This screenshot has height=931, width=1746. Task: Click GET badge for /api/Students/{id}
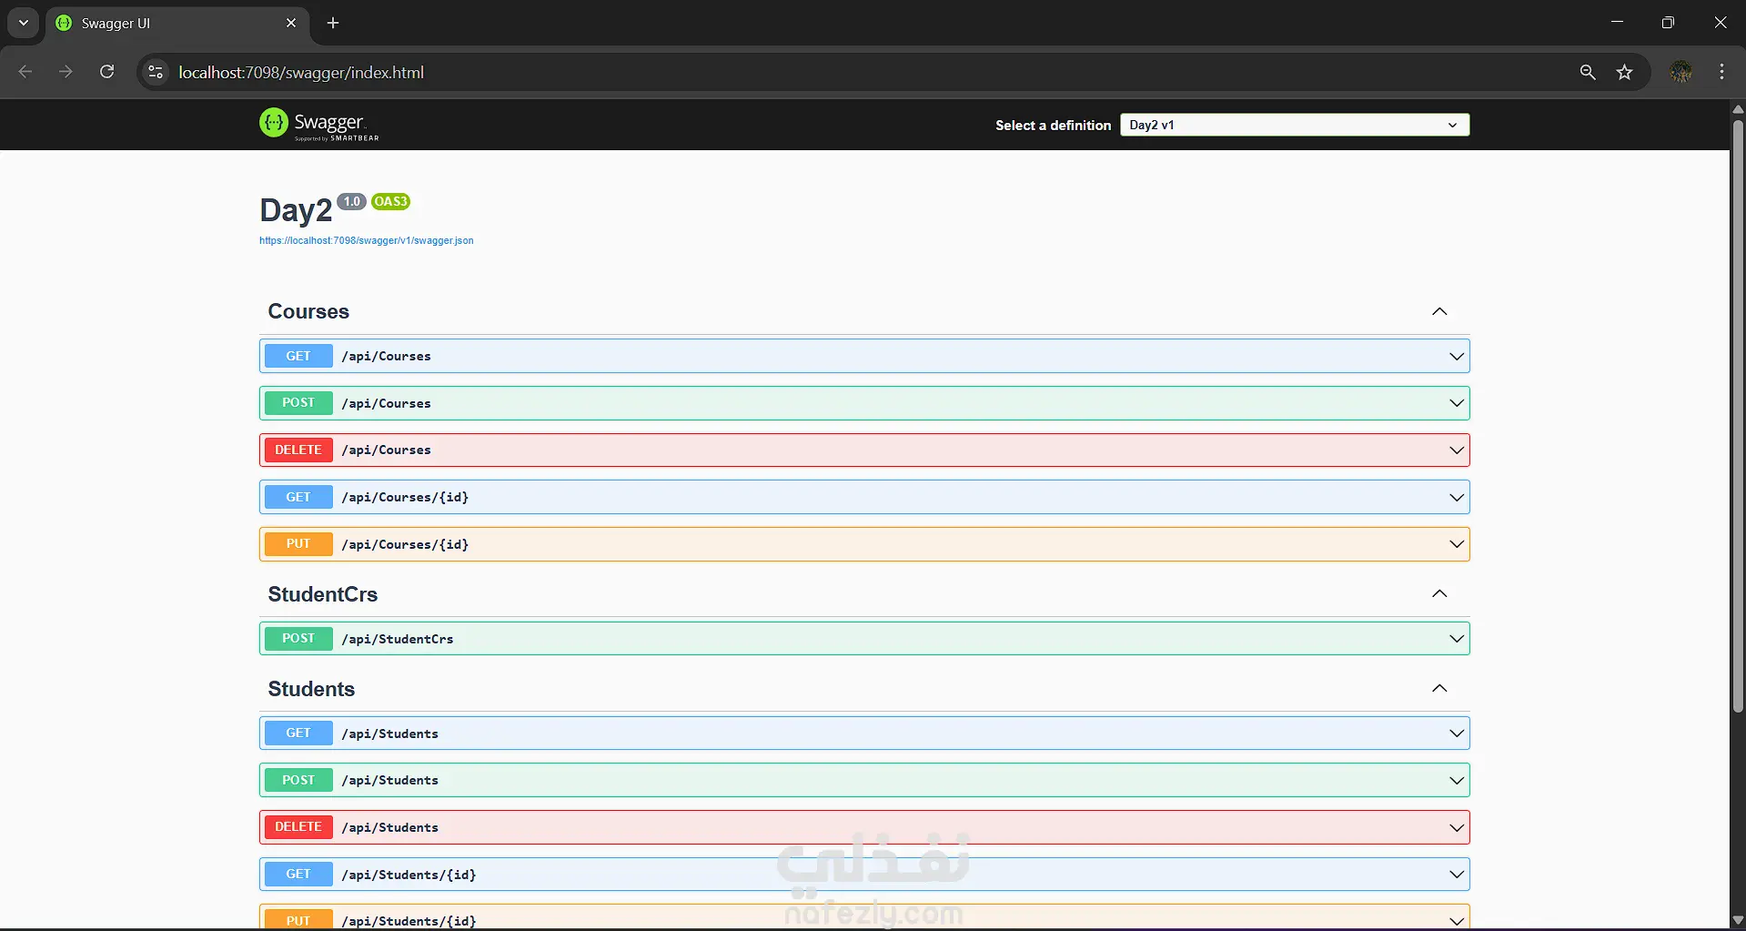coord(298,875)
